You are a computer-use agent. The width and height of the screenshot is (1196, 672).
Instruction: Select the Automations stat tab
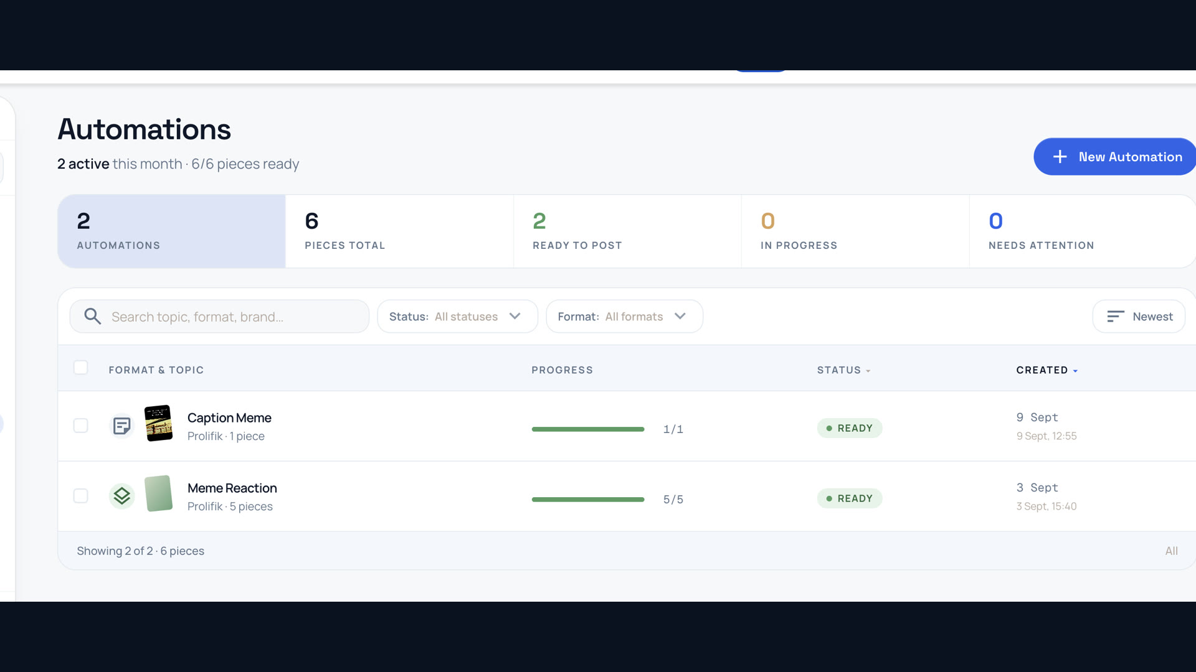(x=171, y=231)
